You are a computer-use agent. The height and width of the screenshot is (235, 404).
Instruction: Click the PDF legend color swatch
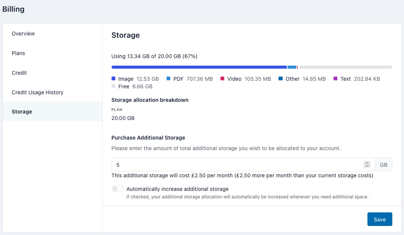tap(168, 78)
